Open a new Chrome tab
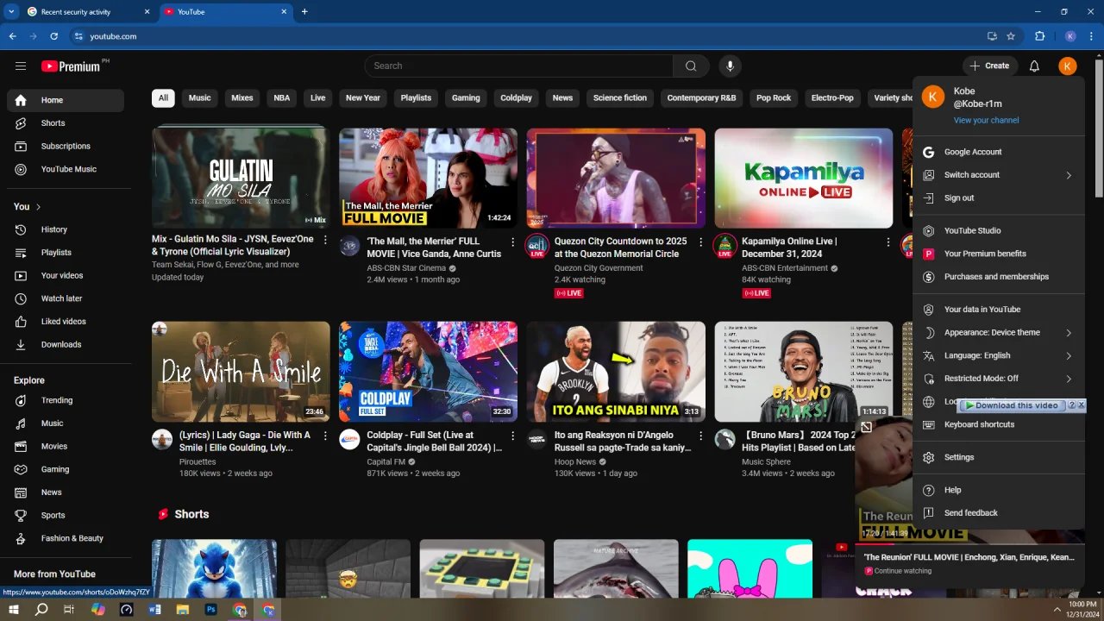The image size is (1104, 621). (x=304, y=12)
